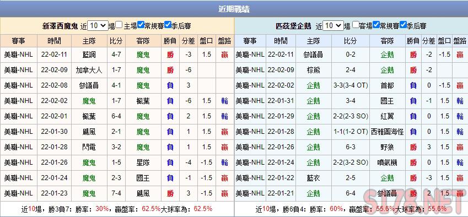The width and height of the screenshot is (468, 217).
Task: Click home team 藍衣 in Penguins table
Action: 314,178
